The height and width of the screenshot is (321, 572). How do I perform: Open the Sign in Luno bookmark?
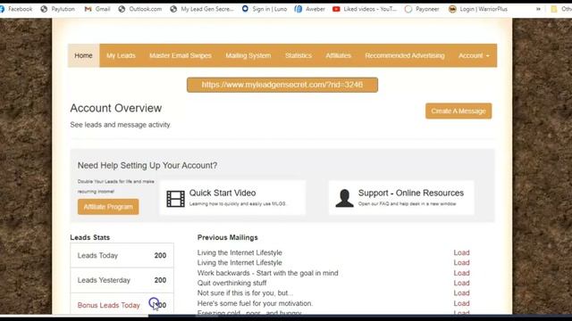(265, 9)
